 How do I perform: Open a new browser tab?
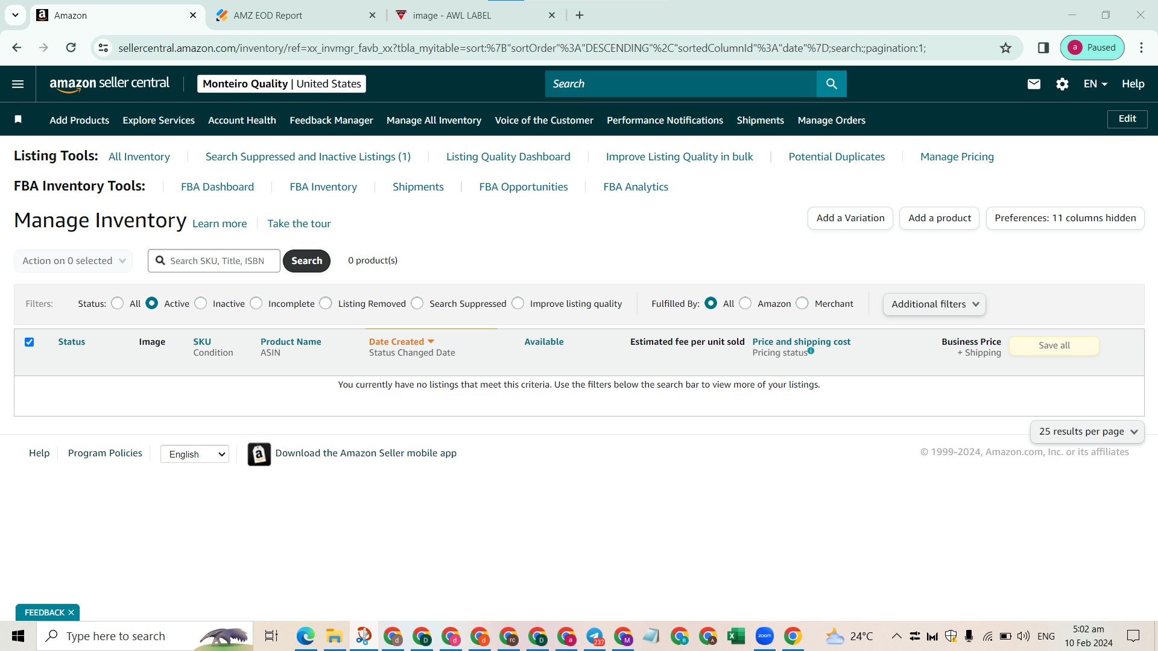(580, 15)
